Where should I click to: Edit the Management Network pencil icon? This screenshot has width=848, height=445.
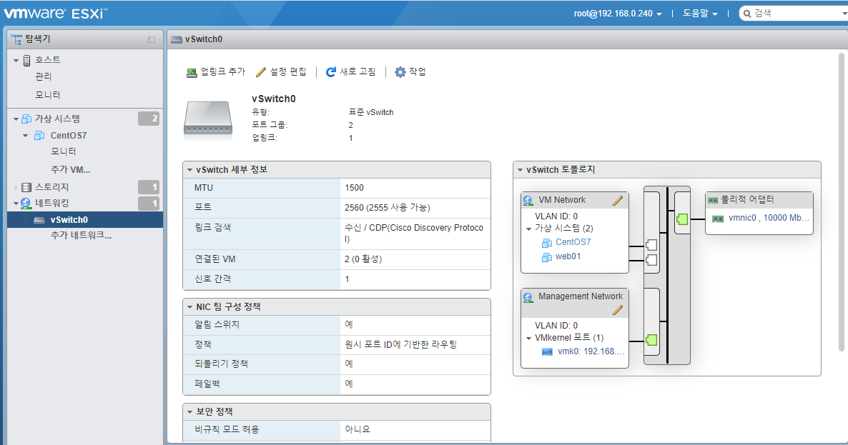click(x=618, y=310)
